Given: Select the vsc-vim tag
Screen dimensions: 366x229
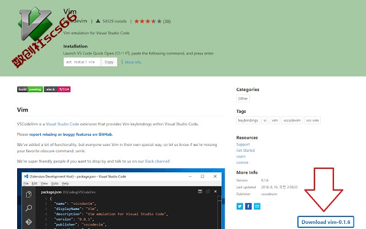Looking at the screenshot, I should [x=312, y=120].
